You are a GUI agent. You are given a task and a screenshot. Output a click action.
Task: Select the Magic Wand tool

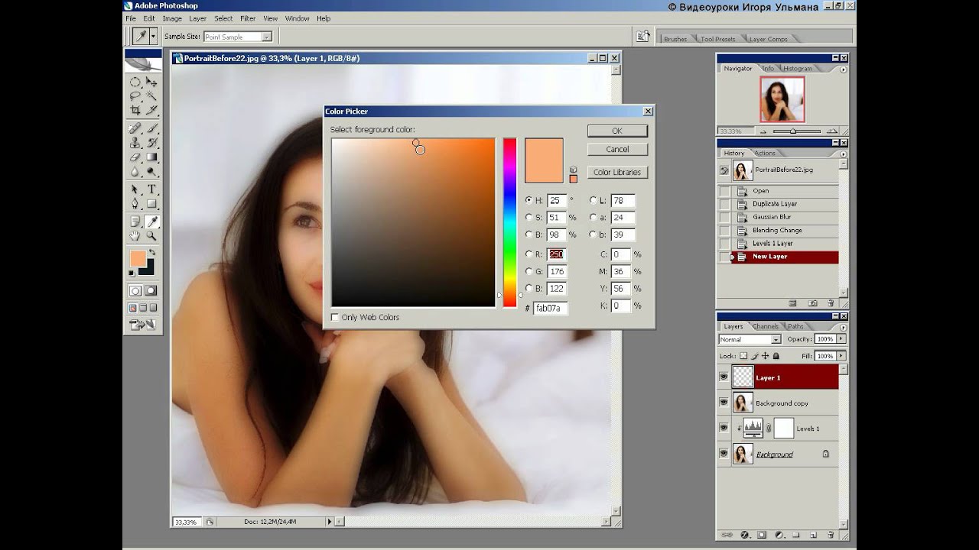pyautogui.click(x=151, y=96)
